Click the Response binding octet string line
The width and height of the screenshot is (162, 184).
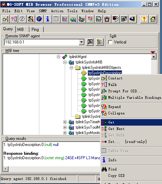pos(52,158)
